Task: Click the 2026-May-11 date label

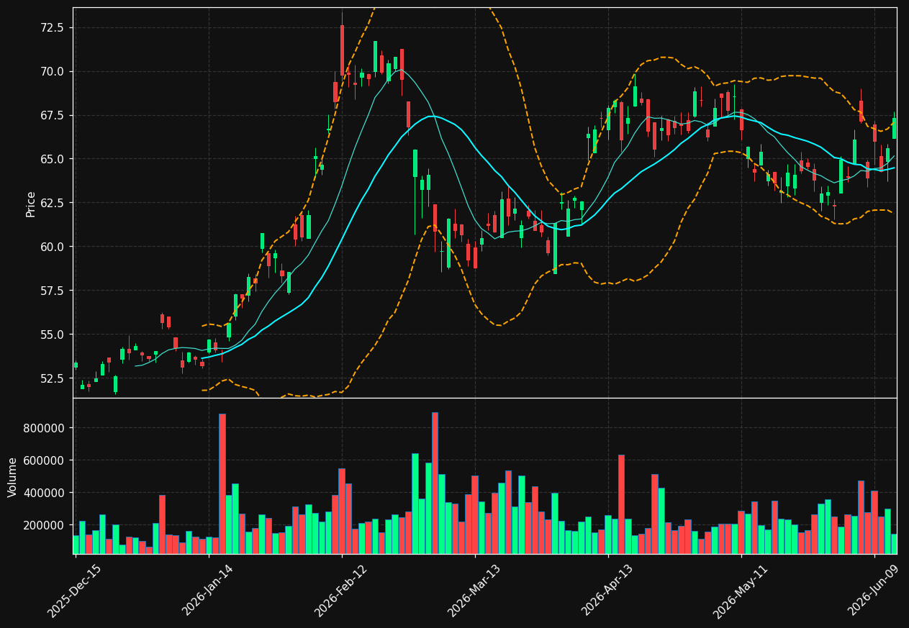Action: (741, 591)
